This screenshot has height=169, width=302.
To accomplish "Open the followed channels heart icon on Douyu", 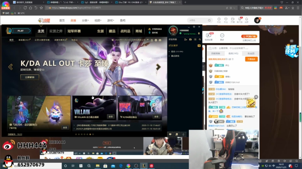I will click(226, 19).
